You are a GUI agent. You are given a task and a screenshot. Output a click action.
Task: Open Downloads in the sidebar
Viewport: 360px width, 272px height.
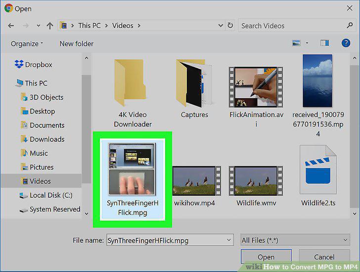coord(43,139)
